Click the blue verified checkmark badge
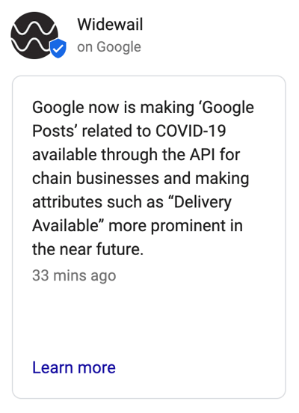This screenshot has width=299, height=413. pos(58,48)
